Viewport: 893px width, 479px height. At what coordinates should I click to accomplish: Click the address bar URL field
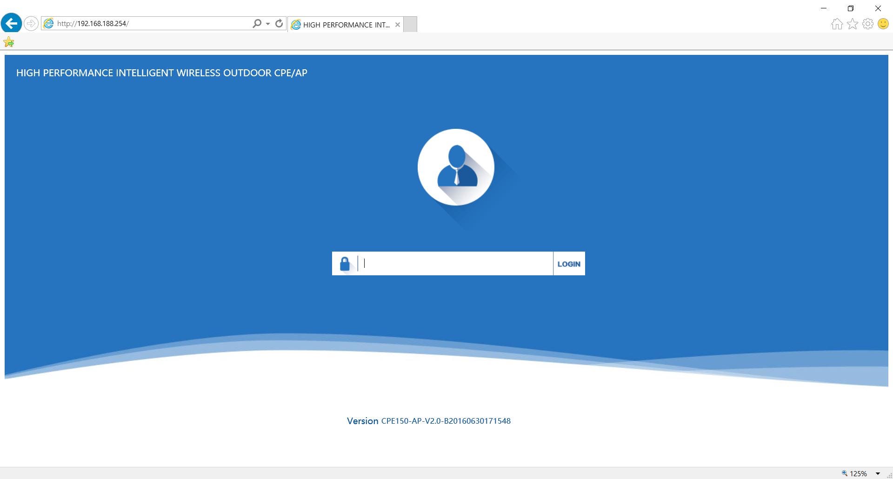(153, 23)
